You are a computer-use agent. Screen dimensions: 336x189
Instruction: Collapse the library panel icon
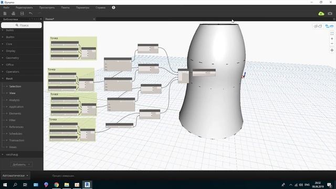[x=41, y=19]
